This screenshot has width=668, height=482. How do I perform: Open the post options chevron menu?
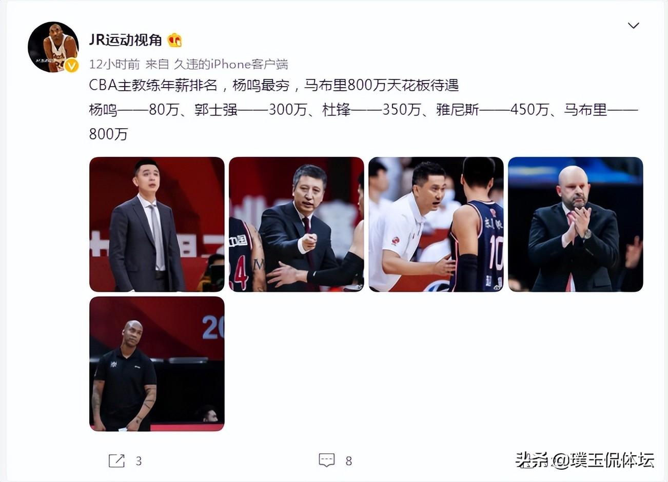(x=634, y=26)
